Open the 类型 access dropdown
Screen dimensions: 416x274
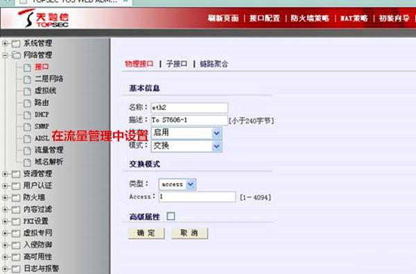[177, 185]
